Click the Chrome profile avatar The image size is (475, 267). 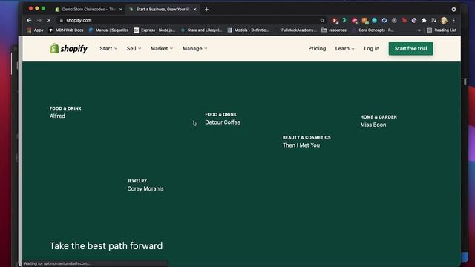[x=444, y=20]
